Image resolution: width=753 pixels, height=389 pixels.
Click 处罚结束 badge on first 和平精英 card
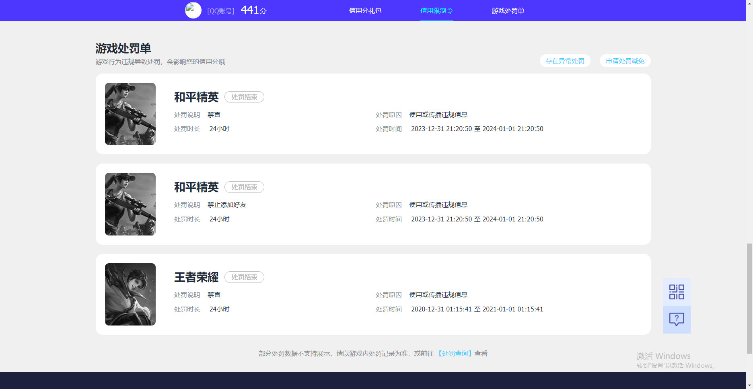244,97
